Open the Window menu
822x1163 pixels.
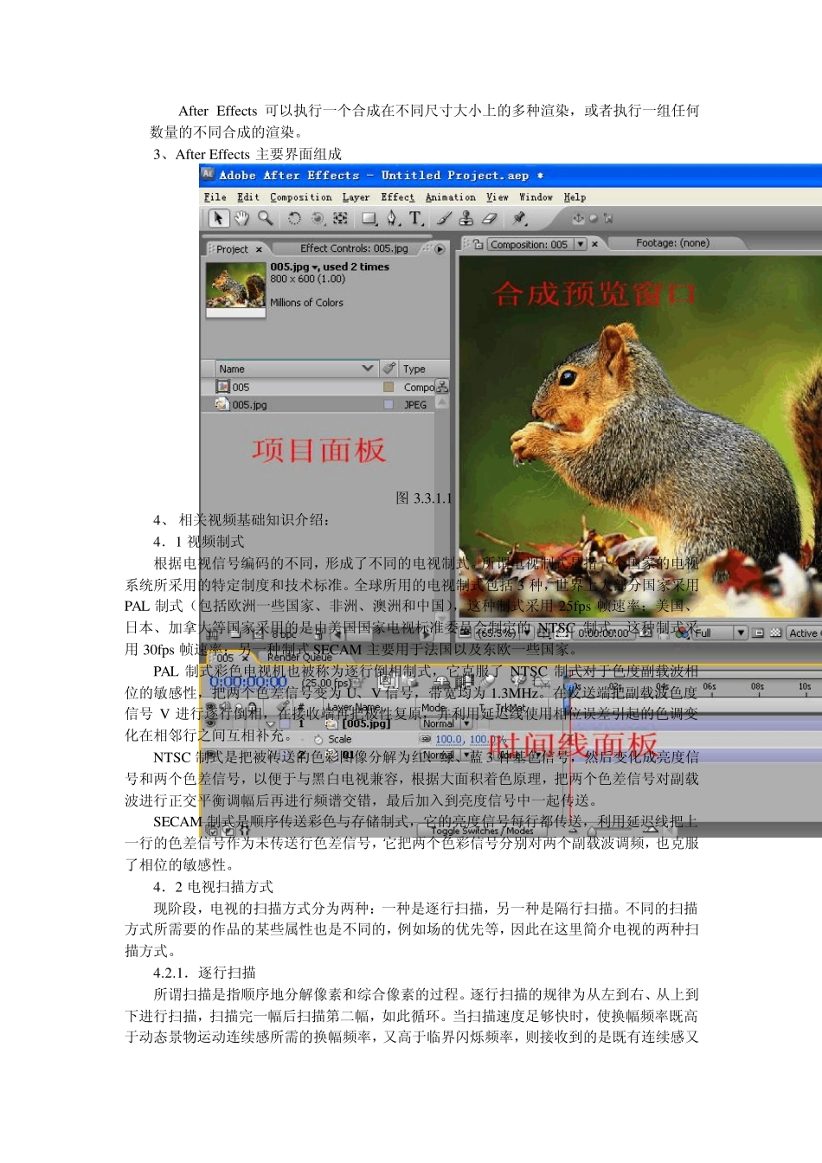(536, 197)
